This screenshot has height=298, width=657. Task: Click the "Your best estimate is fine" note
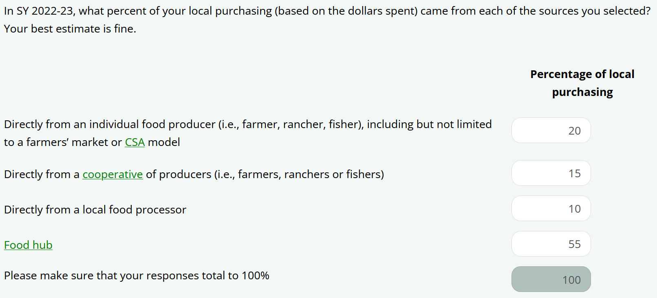point(70,29)
